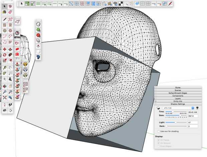Image resolution: width=207 pixels, height=157 pixels.
Task: Expand the Soften/Smooth Edges panel
Action: click(x=178, y=93)
